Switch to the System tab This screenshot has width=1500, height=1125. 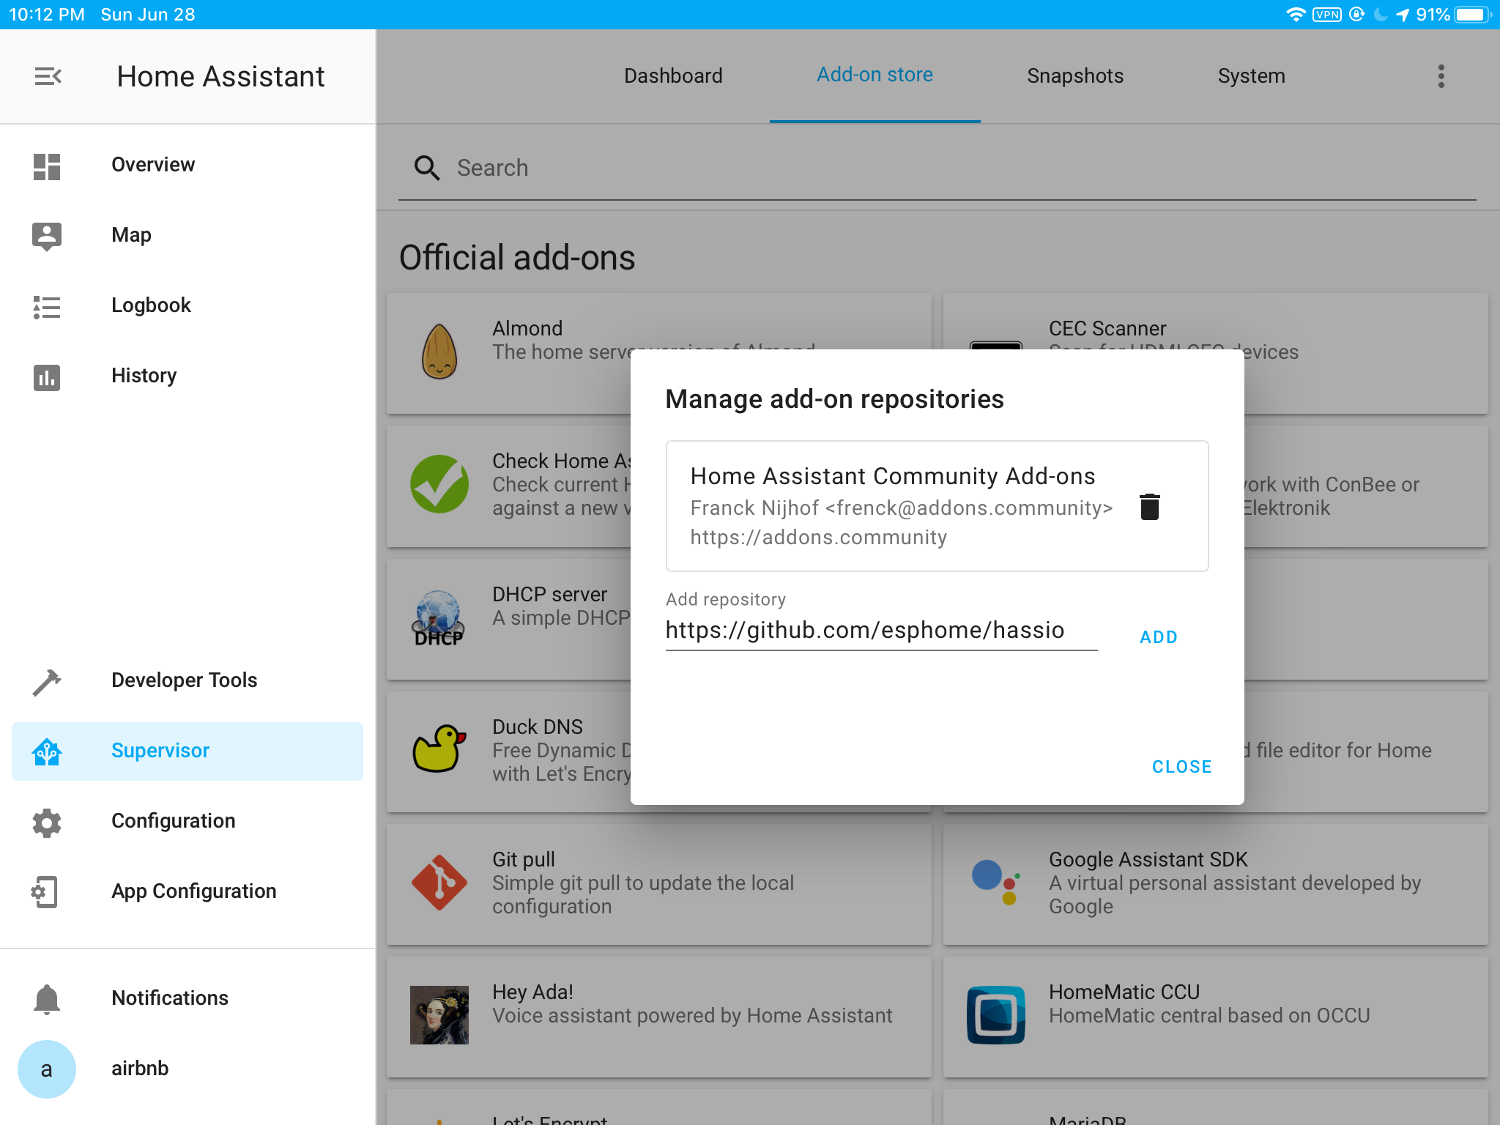click(x=1251, y=76)
